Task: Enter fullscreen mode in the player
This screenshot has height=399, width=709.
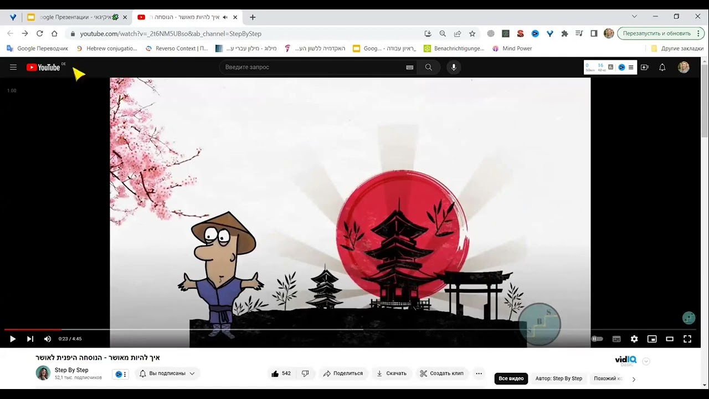Action: [x=687, y=339]
